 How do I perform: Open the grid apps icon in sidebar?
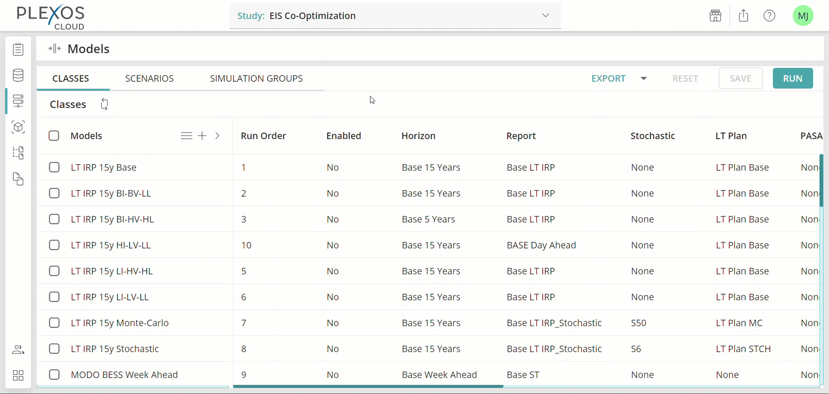point(18,375)
